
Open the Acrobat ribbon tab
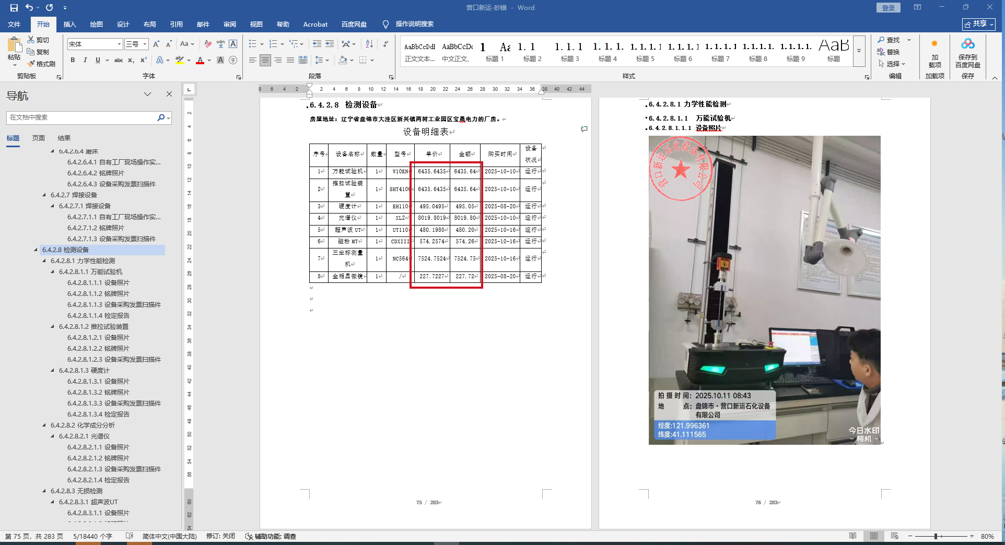315,24
